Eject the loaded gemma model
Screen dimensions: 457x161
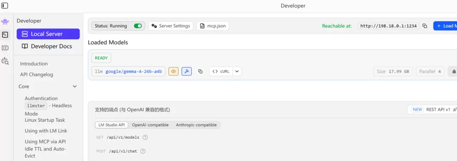[453, 71]
